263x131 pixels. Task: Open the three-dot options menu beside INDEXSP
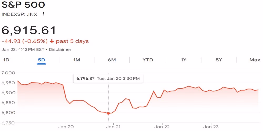pos(44,14)
